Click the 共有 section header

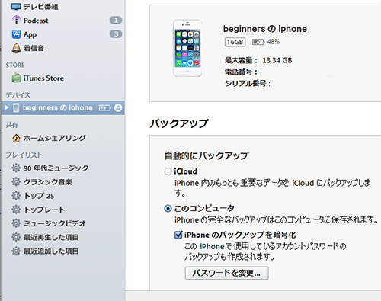tap(11, 125)
